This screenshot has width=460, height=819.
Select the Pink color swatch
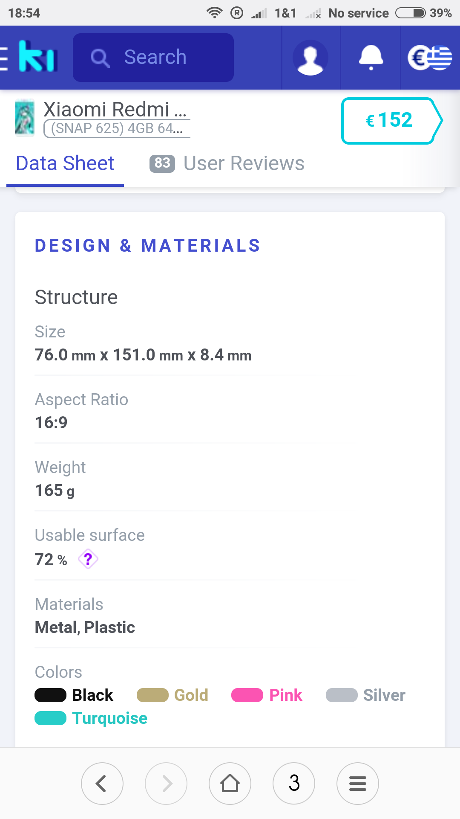pos(247,695)
